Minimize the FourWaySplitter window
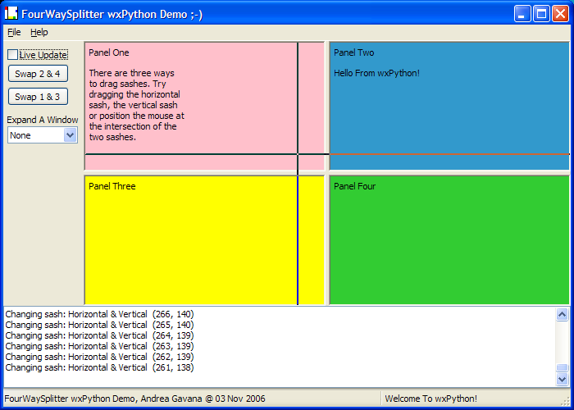 (x=522, y=13)
